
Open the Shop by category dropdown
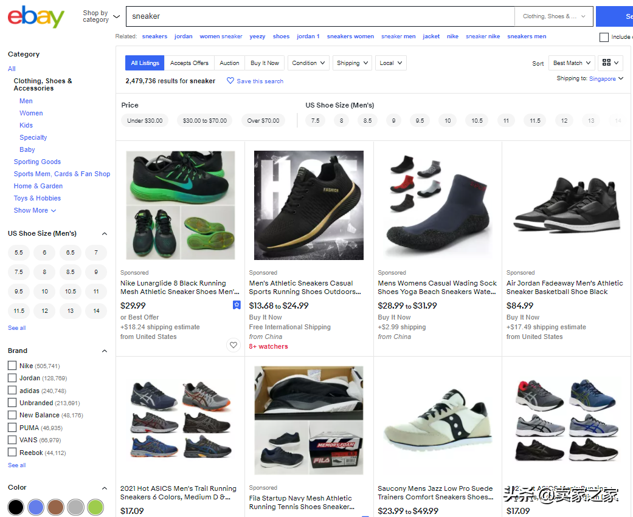pos(102,16)
